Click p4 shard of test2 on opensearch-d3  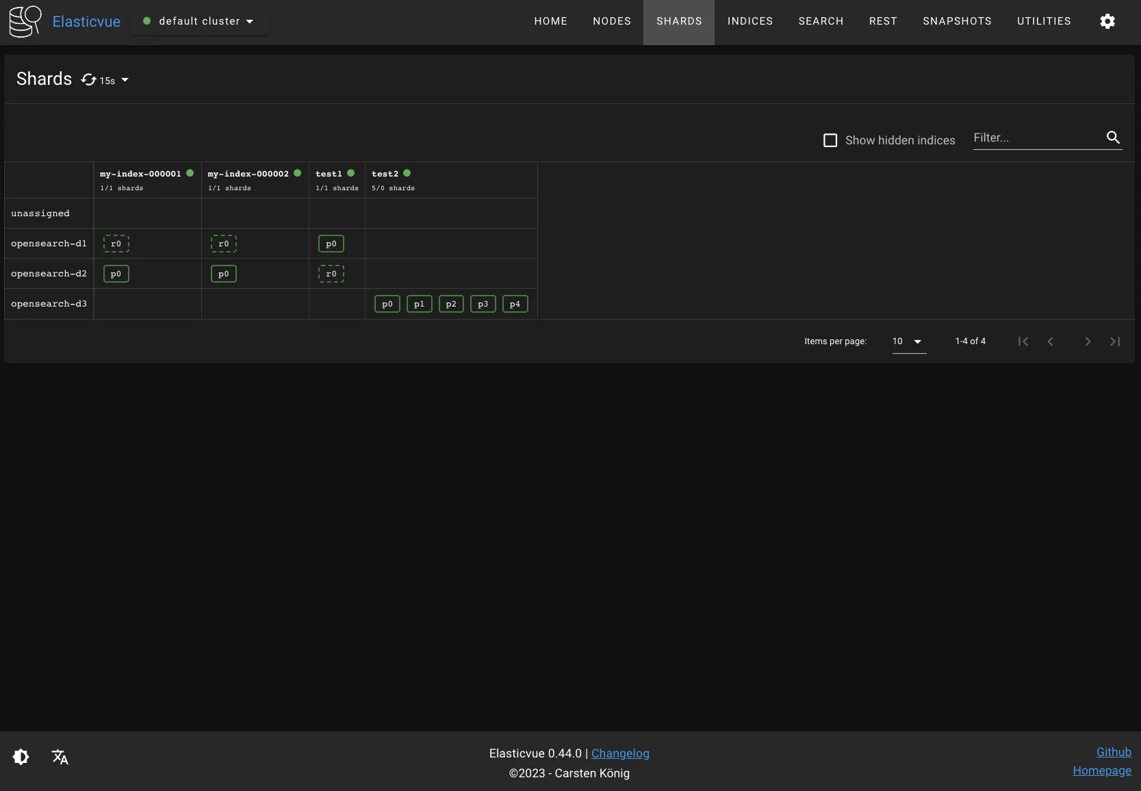(x=515, y=304)
